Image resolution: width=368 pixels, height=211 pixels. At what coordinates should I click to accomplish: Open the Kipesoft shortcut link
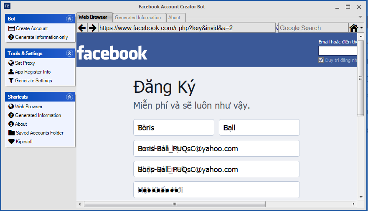tap(24, 142)
